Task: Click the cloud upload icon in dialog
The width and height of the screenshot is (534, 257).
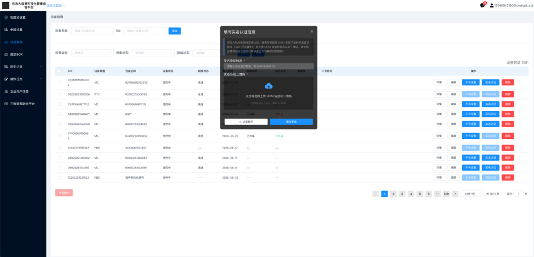Action: (x=268, y=86)
